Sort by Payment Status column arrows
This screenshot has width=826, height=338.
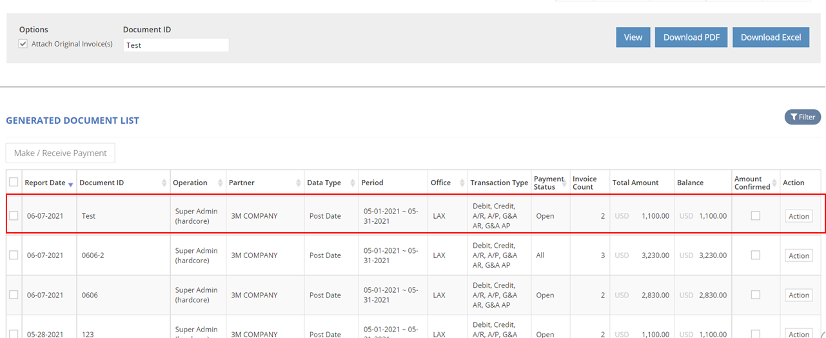[x=565, y=183]
